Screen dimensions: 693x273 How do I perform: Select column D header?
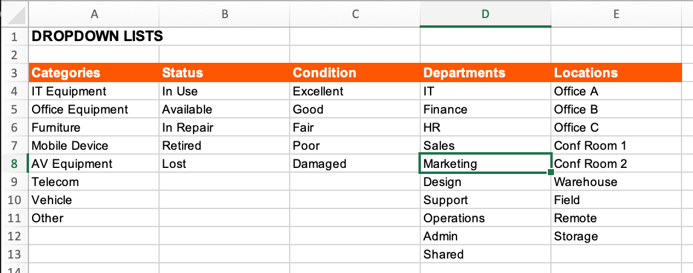coord(485,14)
